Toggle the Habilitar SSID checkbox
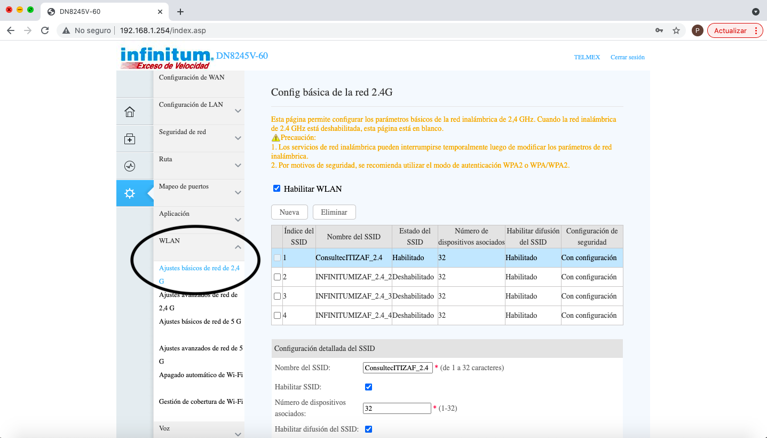Screen dimensions: 767x438 (368, 387)
